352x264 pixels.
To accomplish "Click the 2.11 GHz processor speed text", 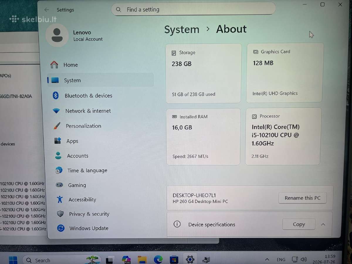I will point(260,156).
